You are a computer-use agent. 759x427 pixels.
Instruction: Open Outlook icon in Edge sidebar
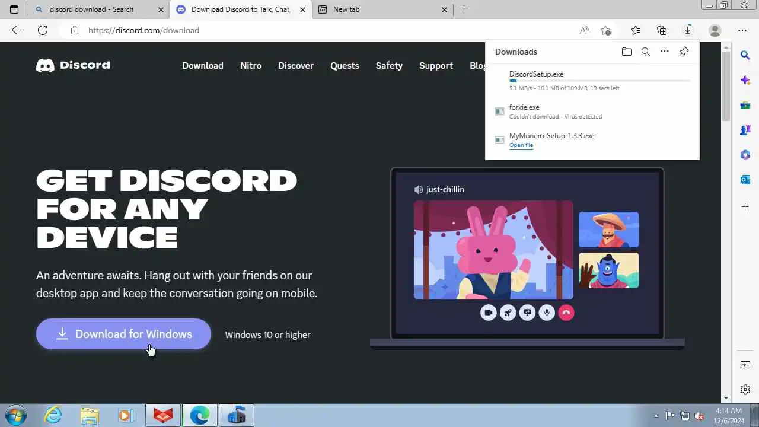pyautogui.click(x=745, y=180)
